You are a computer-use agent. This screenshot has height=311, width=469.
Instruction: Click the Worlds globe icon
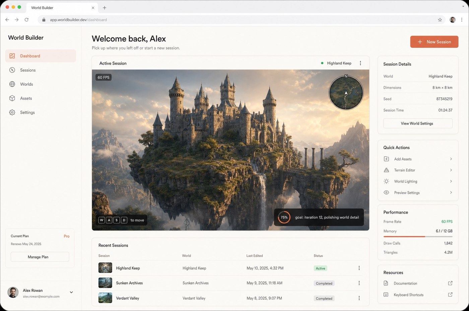point(12,84)
